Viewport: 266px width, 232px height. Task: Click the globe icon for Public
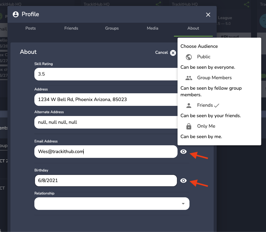[x=189, y=57]
